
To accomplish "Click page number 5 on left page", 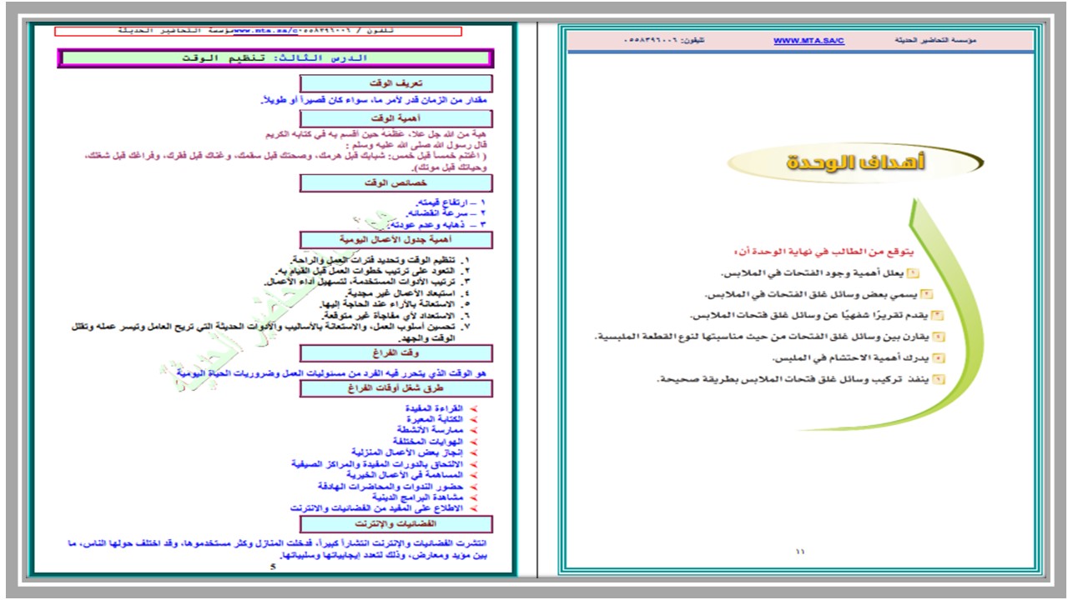I will 272,567.
